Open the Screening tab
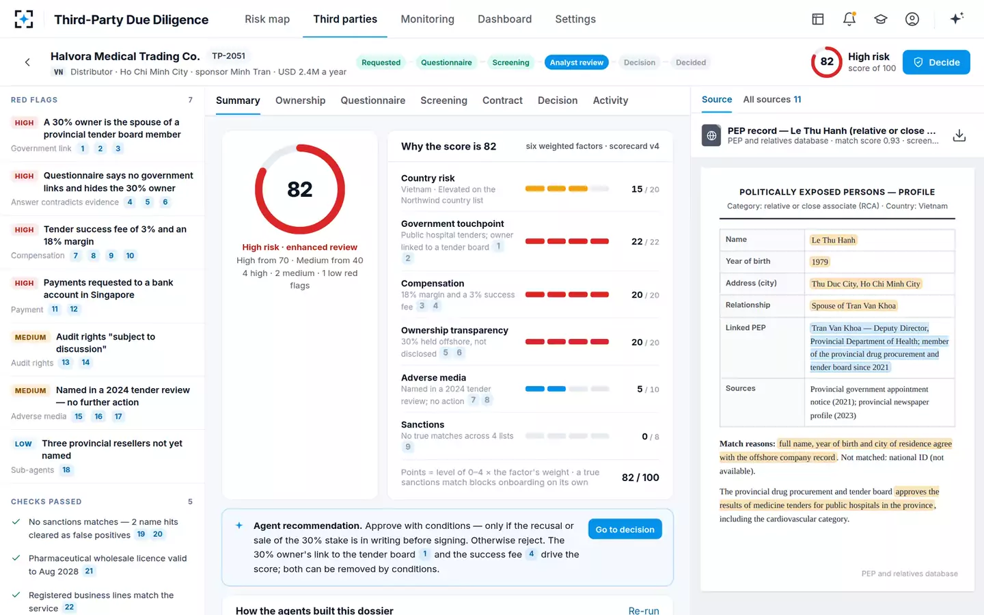Viewport: 984px width, 615px height. coord(443,100)
